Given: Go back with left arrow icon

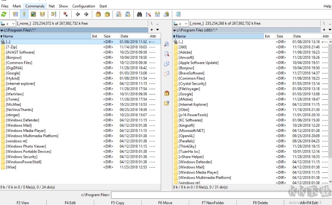Looking at the screenshot, I should click(78, 14).
